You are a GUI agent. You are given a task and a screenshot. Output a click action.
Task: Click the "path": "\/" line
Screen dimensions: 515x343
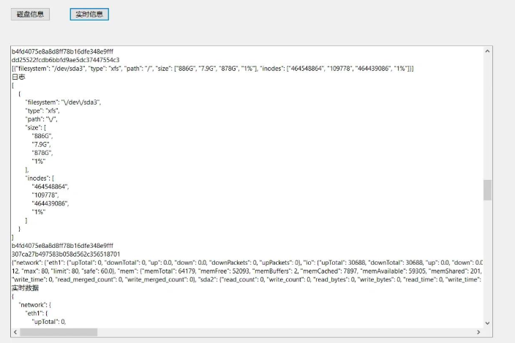[42, 119]
